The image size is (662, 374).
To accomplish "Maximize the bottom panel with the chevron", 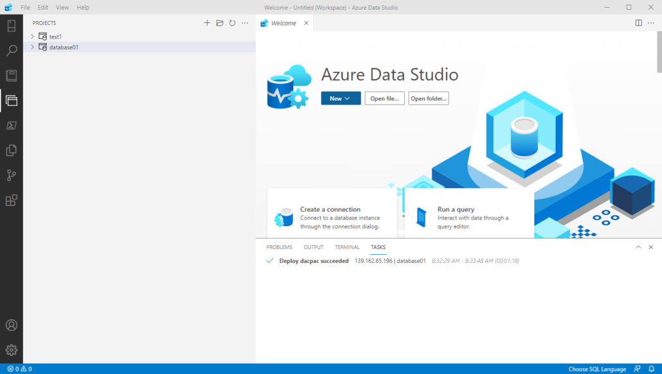I will (638, 247).
